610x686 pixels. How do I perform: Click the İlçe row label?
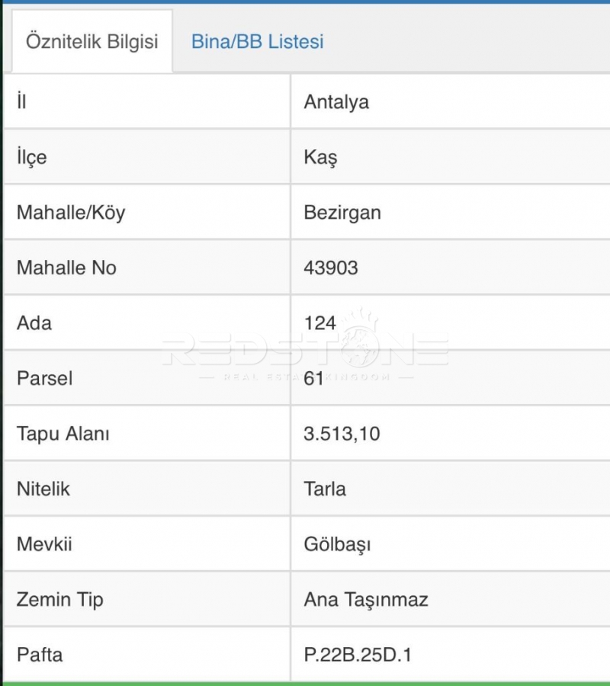(x=31, y=157)
